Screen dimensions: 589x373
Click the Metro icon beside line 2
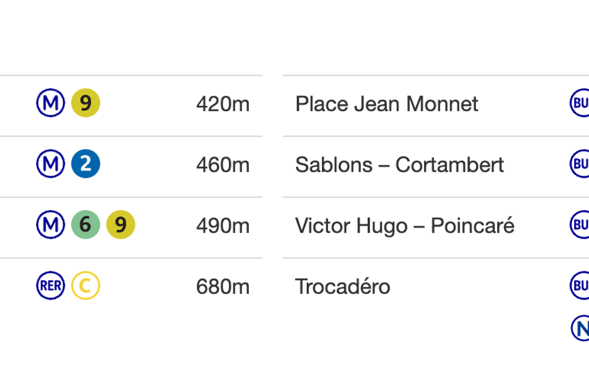click(51, 165)
